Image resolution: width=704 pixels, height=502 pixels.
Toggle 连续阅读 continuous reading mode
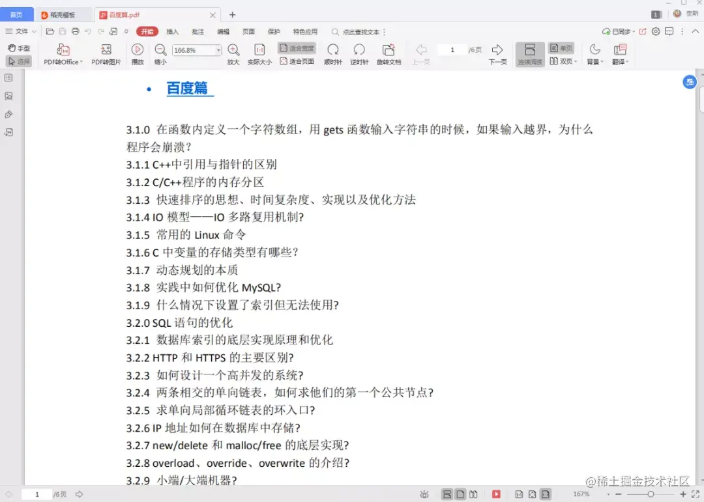[530, 53]
